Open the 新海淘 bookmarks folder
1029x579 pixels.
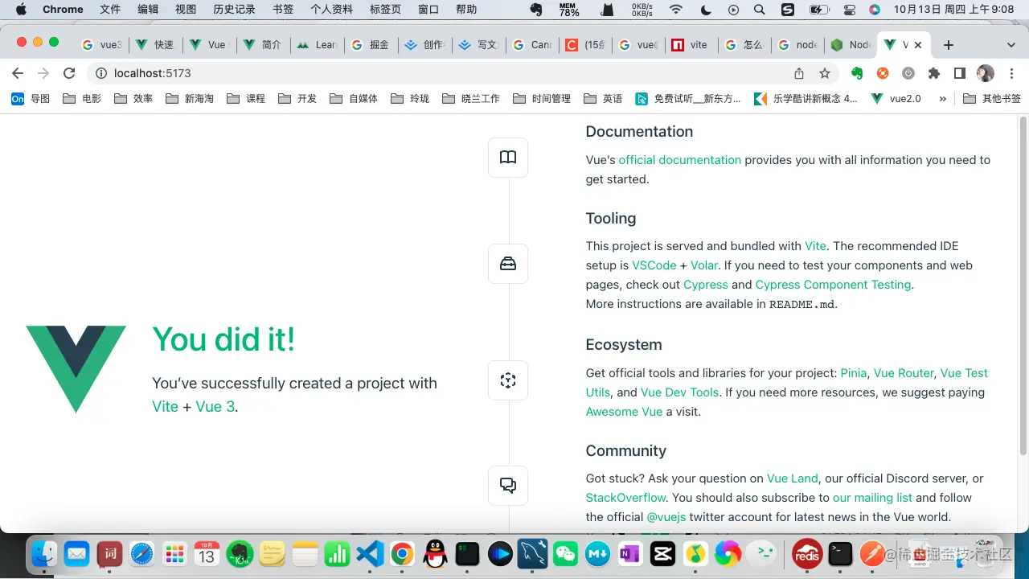190,99
